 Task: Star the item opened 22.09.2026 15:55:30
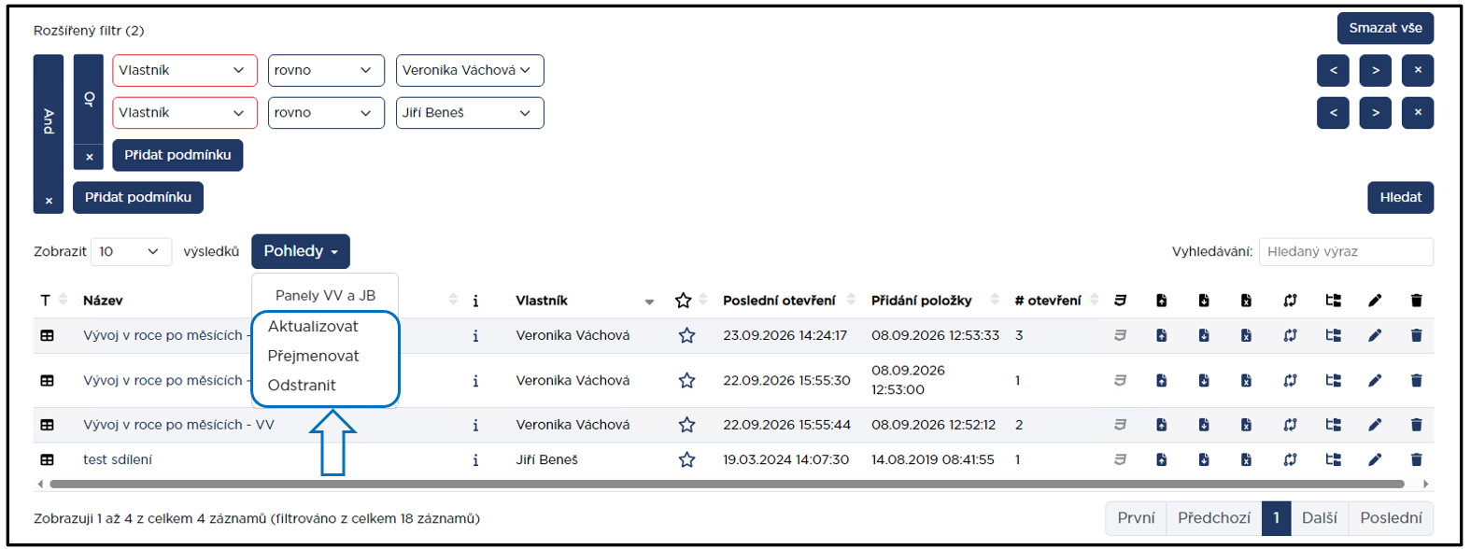pyautogui.click(x=686, y=380)
